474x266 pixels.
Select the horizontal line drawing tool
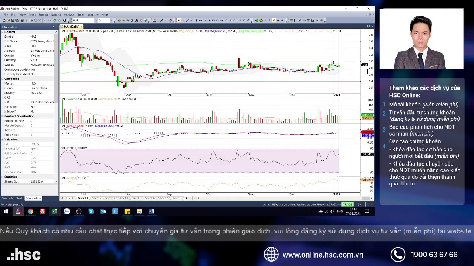point(200,20)
